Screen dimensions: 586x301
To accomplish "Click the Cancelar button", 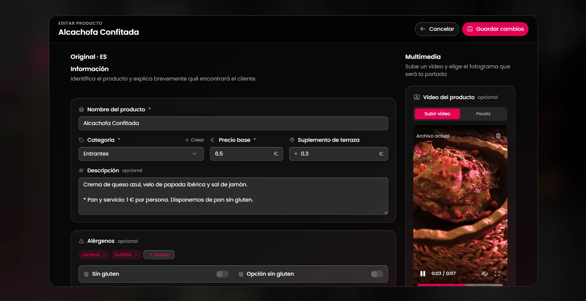I will point(437,29).
